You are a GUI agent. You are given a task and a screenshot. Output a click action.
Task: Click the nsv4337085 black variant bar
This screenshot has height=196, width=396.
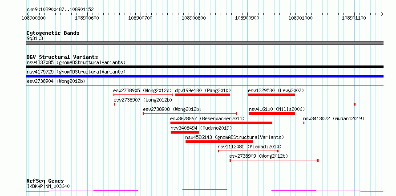205,67
